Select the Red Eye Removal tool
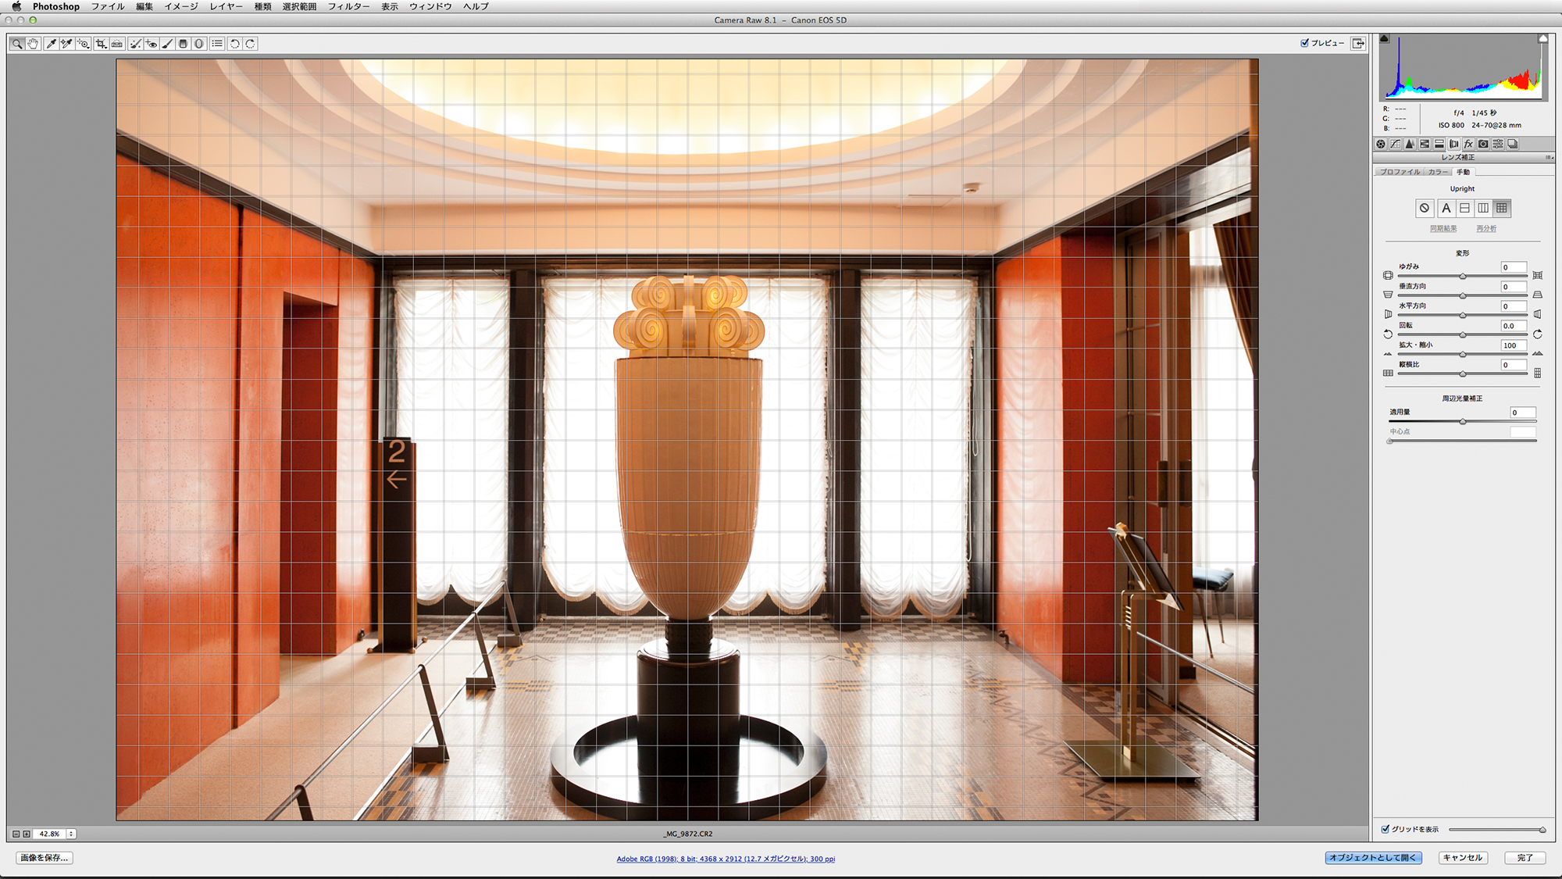The height and width of the screenshot is (879, 1562). click(151, 44)
